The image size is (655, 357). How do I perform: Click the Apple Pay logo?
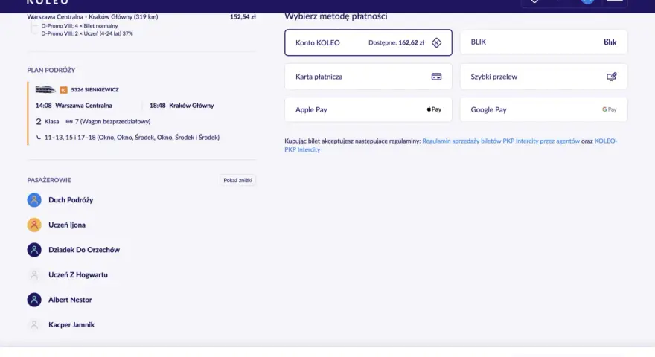click(x=434, y=109)
